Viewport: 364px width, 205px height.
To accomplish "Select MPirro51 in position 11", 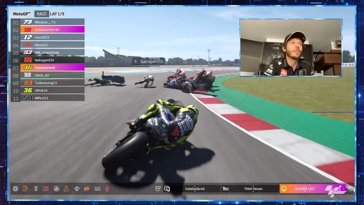I will point(48,98).
